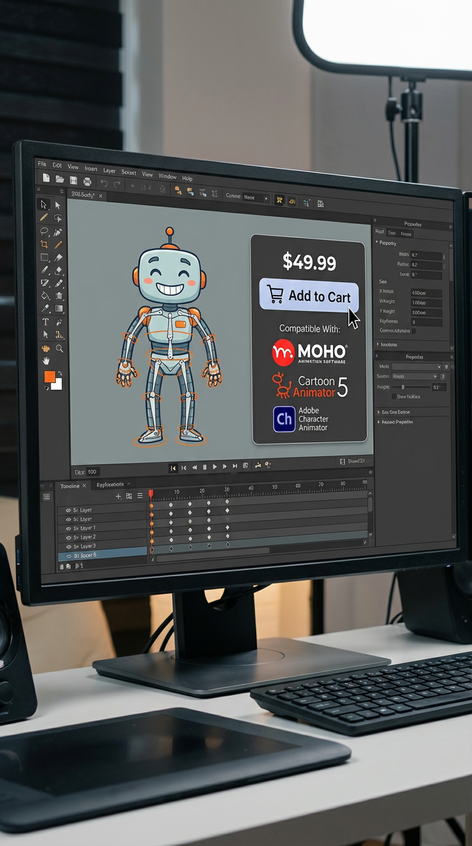Open the Edit menu
Image resolution: width=472 pixels, height=846 pixels.
[57, 165]
